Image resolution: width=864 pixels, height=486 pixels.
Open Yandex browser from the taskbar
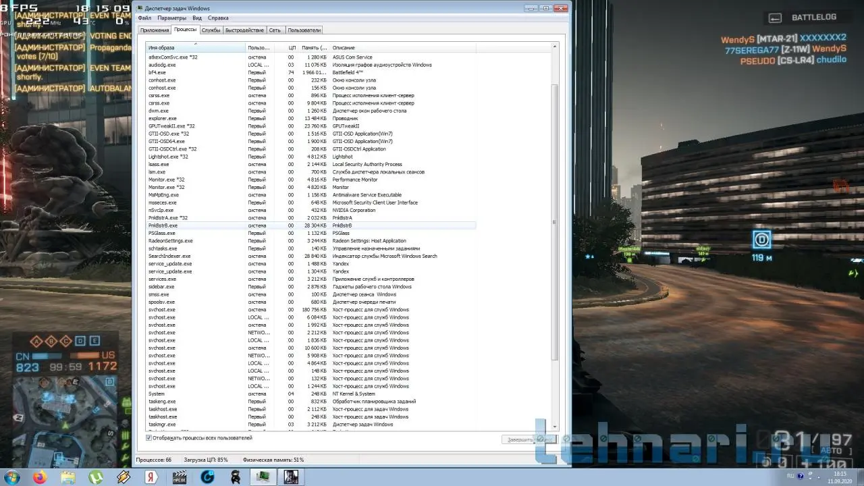tap(152, 477)
